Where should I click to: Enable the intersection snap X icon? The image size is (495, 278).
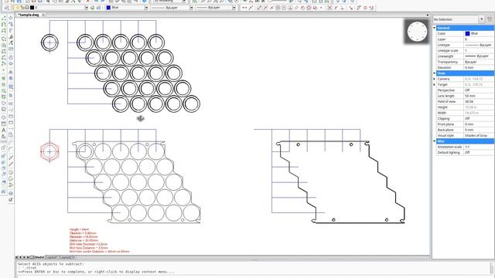point(329,8)
